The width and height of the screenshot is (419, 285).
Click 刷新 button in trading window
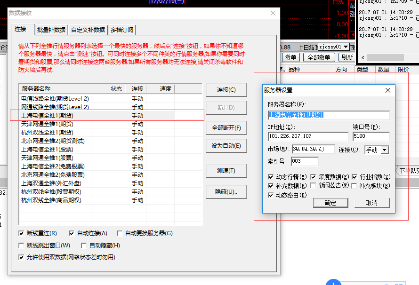tap(347, 57)
